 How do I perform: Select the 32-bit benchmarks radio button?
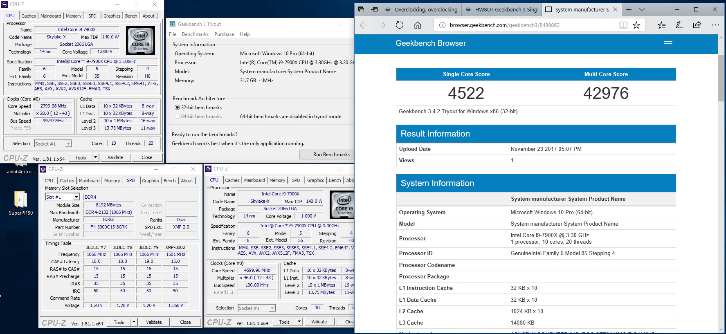pyautogui.click(x=177, y=108)
